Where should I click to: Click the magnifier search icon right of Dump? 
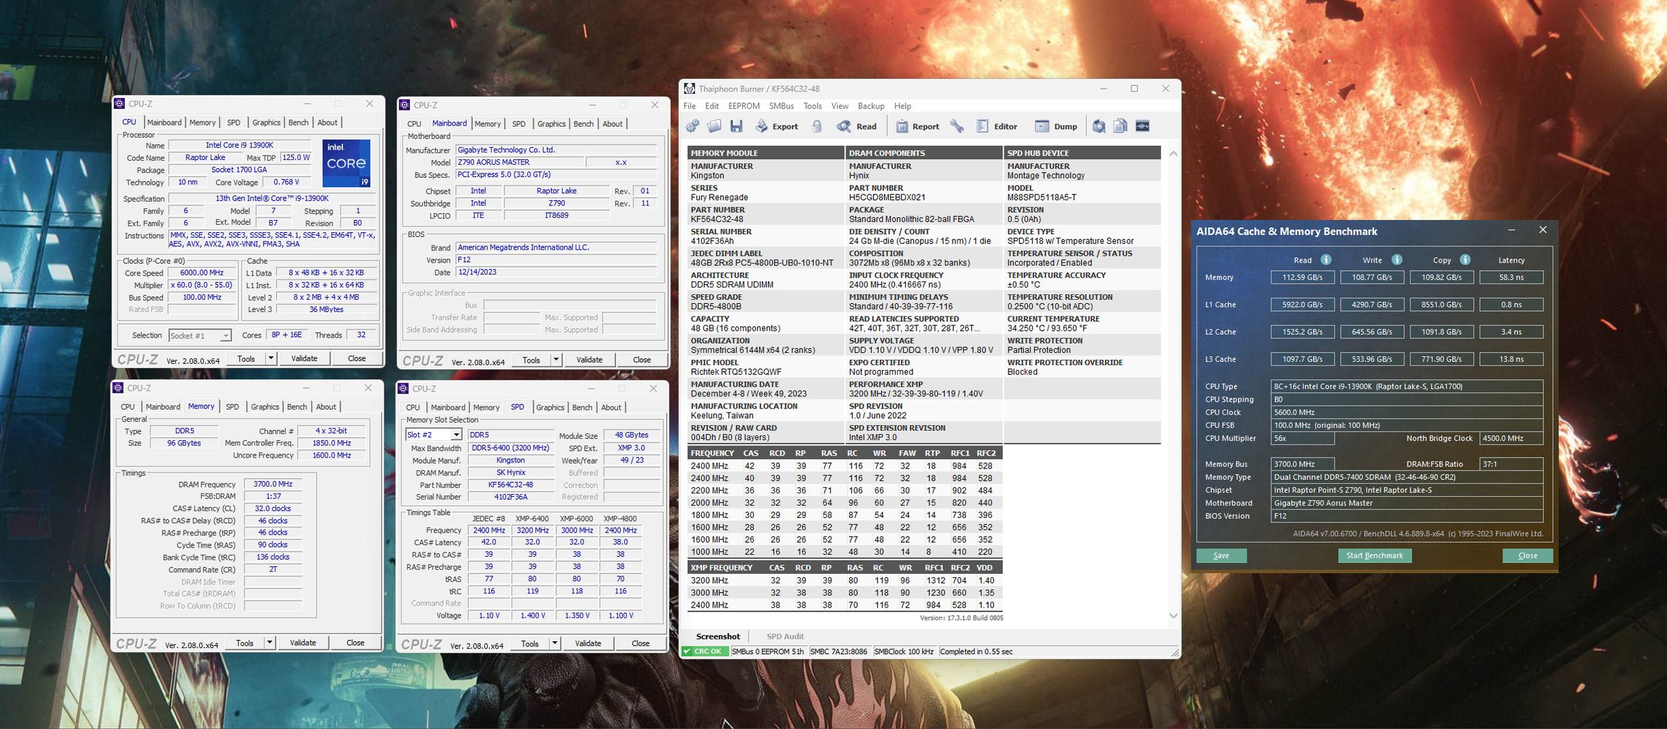(1099, 126)
